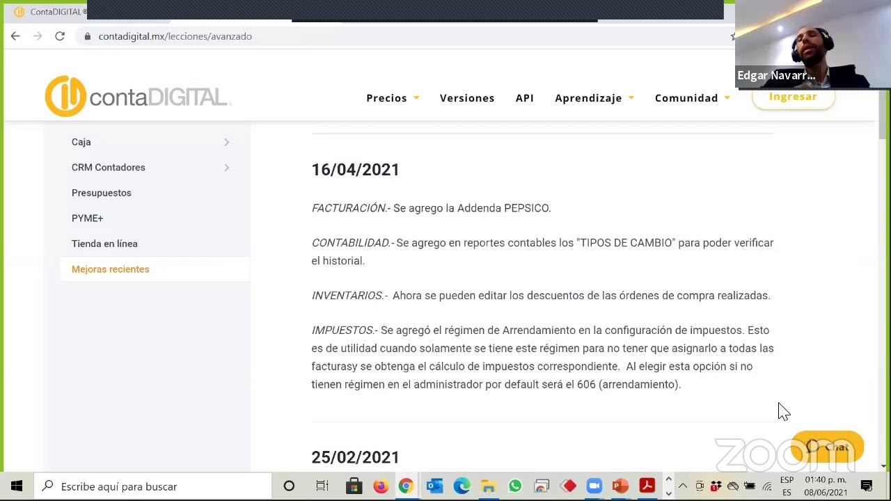
Task: Expand the Comunidad dropdown menu
Action: [x=693, y=98]
